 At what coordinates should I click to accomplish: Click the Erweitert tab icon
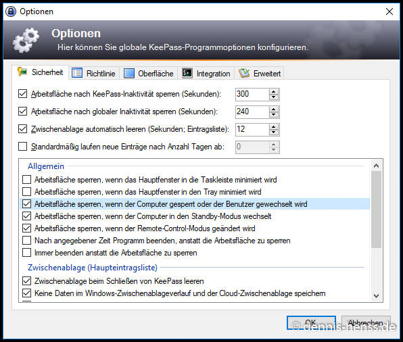click(x=244, y=73)
